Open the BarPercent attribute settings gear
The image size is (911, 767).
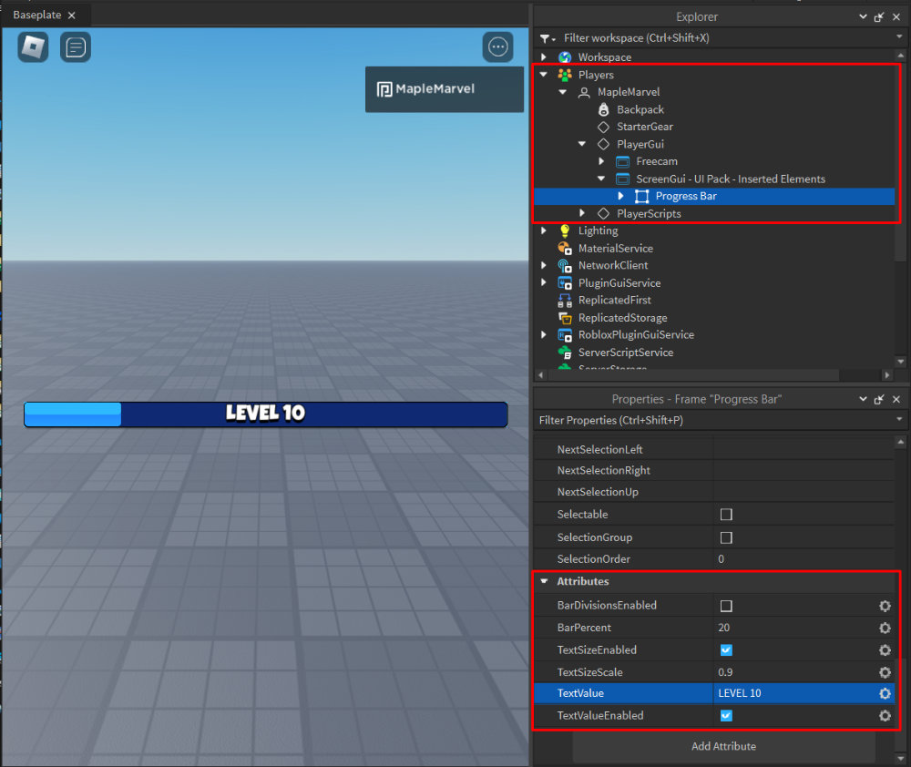pos(884,628)
